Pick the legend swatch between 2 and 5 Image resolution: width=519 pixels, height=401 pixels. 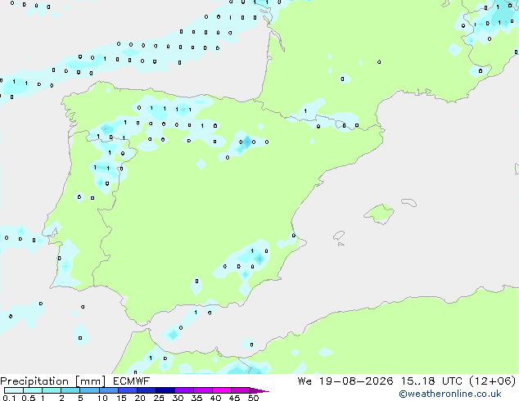pos(70,390)
